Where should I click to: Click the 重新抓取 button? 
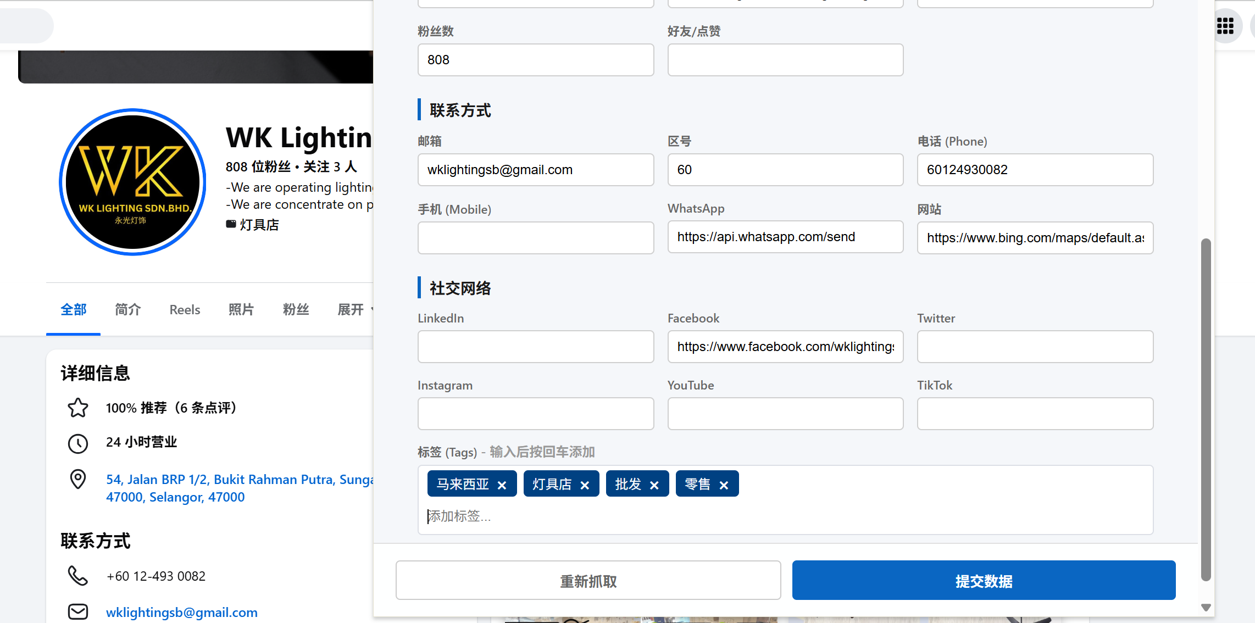click(588, 581)
